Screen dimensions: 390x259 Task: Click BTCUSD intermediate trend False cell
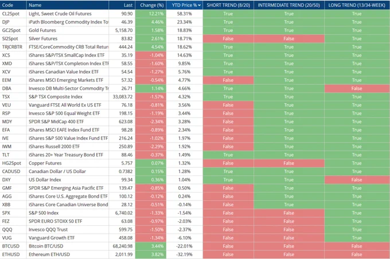[289, 246]
